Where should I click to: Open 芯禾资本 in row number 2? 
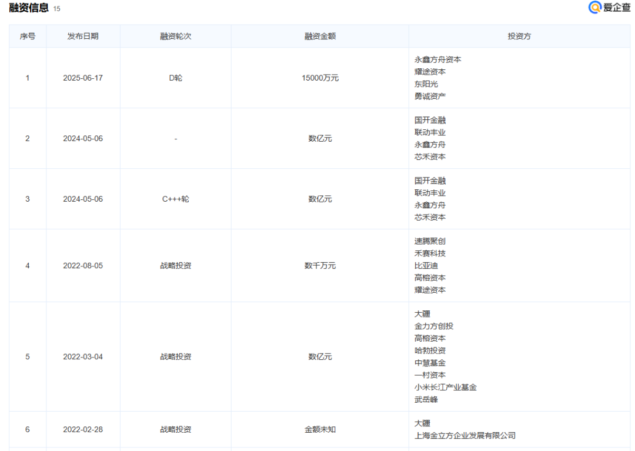click(430, 156)
